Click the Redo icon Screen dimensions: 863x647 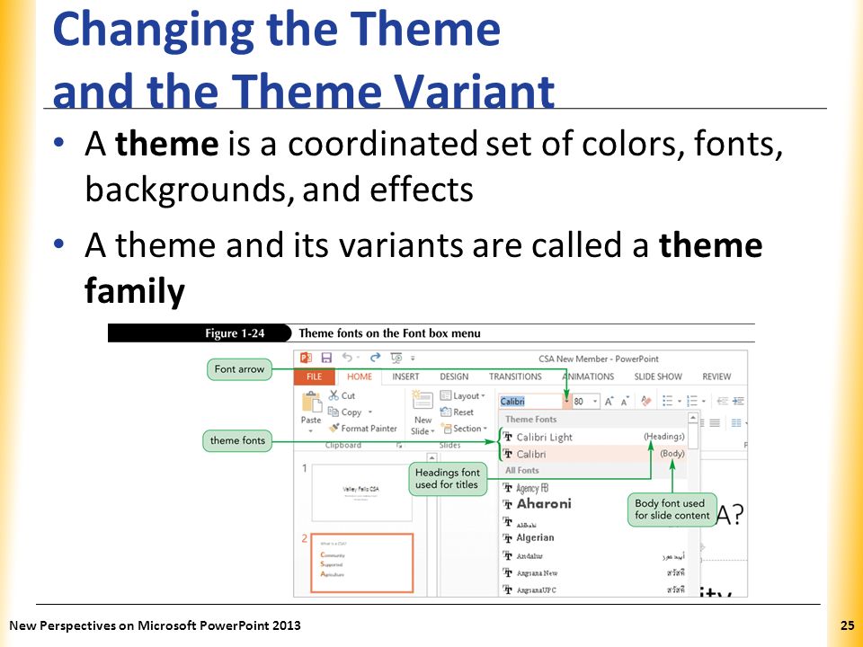(x=376, y=358)
